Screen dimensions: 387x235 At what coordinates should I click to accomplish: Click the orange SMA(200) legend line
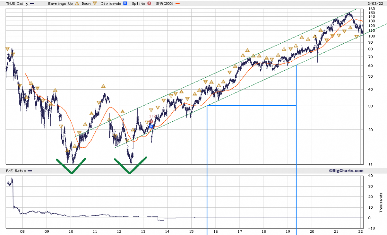[178, 4]
